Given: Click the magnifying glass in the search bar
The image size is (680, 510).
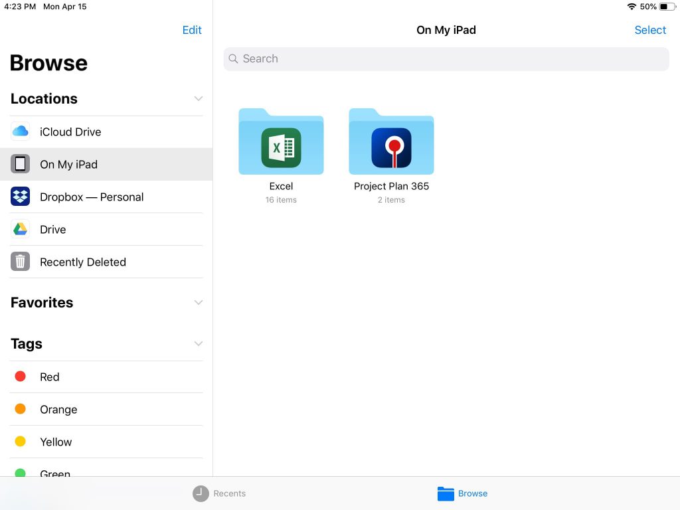Looking at the screenshot, I should [233, 59].
